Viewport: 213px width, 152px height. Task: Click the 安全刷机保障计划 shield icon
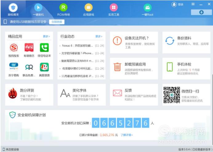coord(12,115)
